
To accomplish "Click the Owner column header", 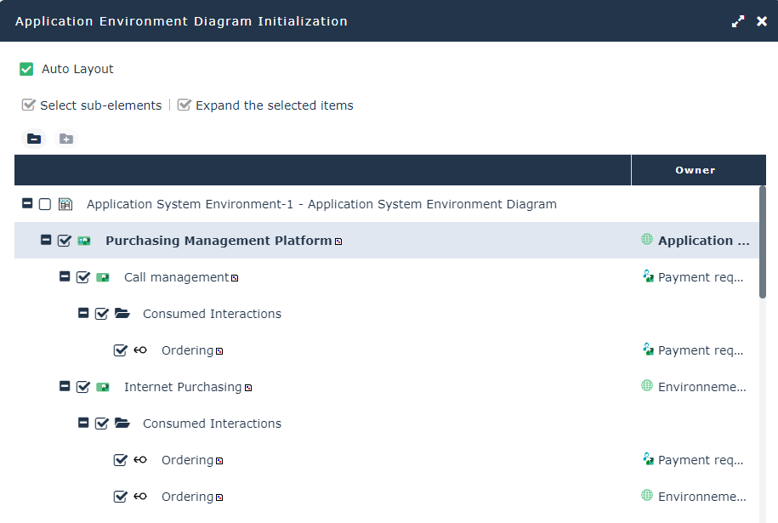I will pyautogui.click(x=695, y=170).
